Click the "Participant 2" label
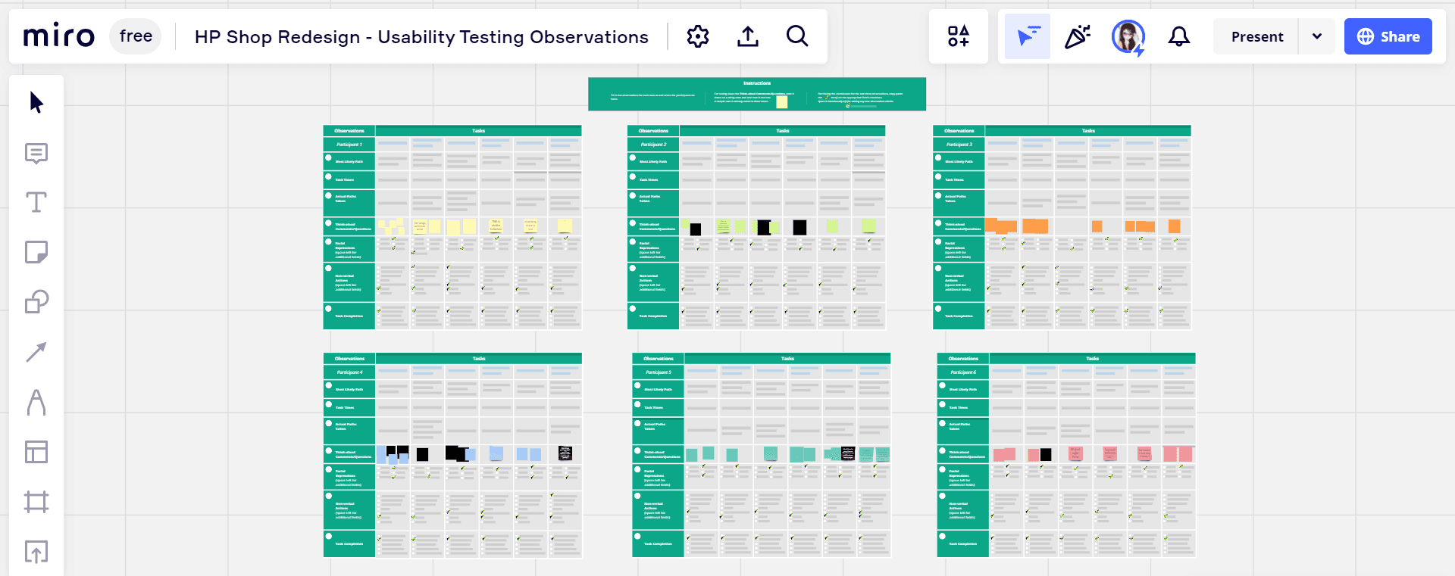This screenshot has height=576, width=1455. pyautogui.click(x=653, y=144)
